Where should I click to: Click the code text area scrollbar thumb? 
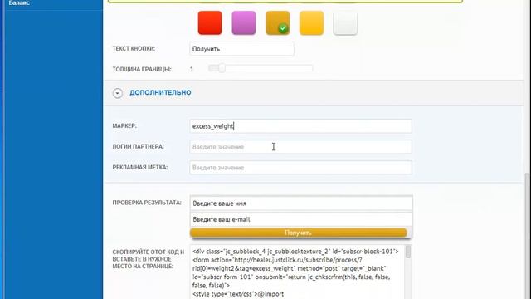(x=408, y=252)
